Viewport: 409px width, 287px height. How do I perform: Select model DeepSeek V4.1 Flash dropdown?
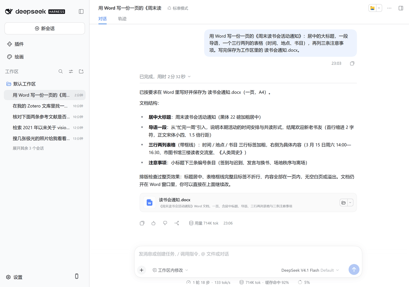310,270
